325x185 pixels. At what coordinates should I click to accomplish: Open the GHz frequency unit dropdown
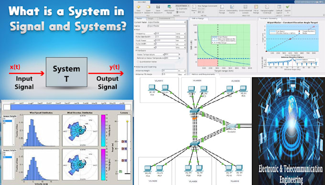click(x=181, y=33)
